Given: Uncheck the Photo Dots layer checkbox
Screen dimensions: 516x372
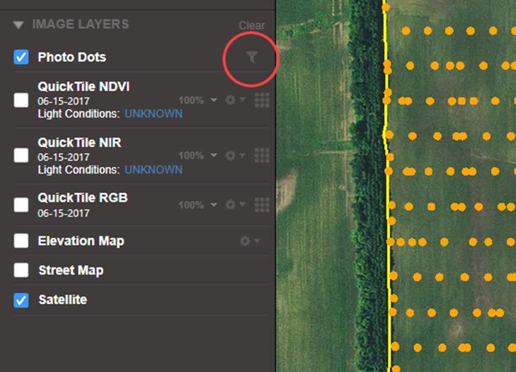Looking at the screenshot, I should [21, 57].
